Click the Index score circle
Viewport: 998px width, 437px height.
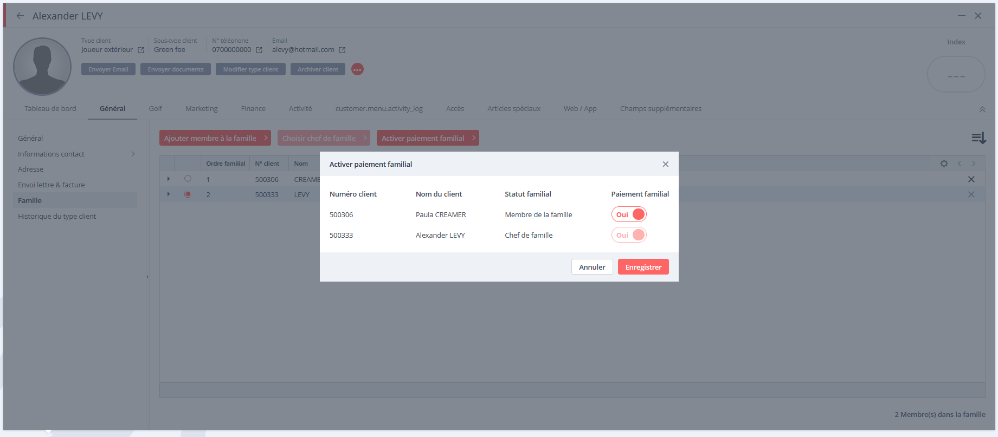pyautogui.click(x=956, y=75)
